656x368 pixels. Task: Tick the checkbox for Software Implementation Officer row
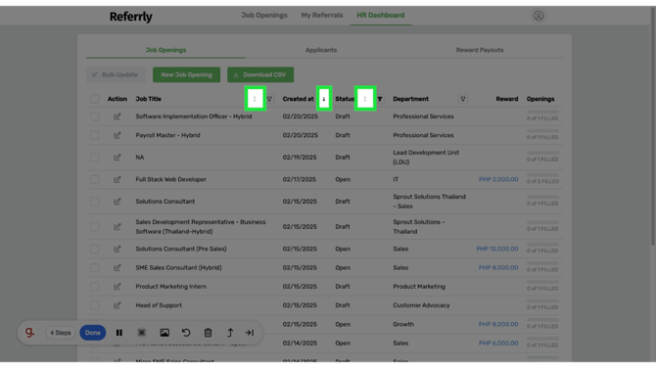[95, 116]
